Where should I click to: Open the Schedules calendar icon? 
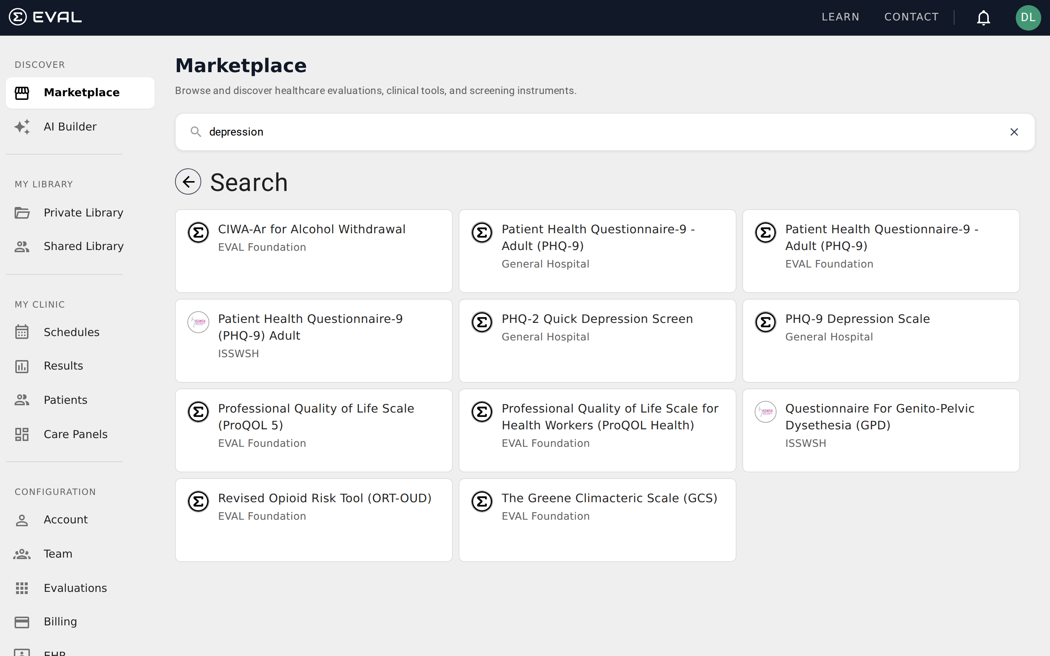pos(22,332)
